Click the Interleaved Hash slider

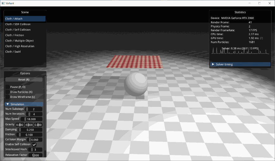pyautogui.click(x=35, y=150)
